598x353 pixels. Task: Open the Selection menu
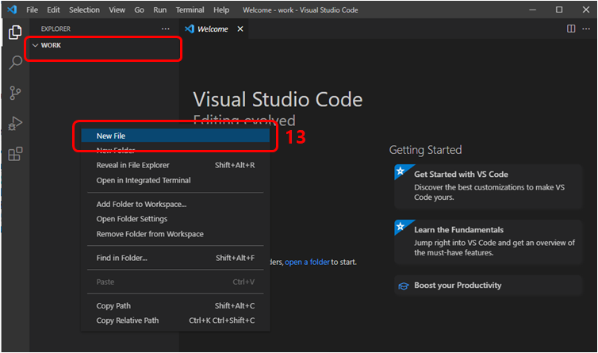(84, 10)
